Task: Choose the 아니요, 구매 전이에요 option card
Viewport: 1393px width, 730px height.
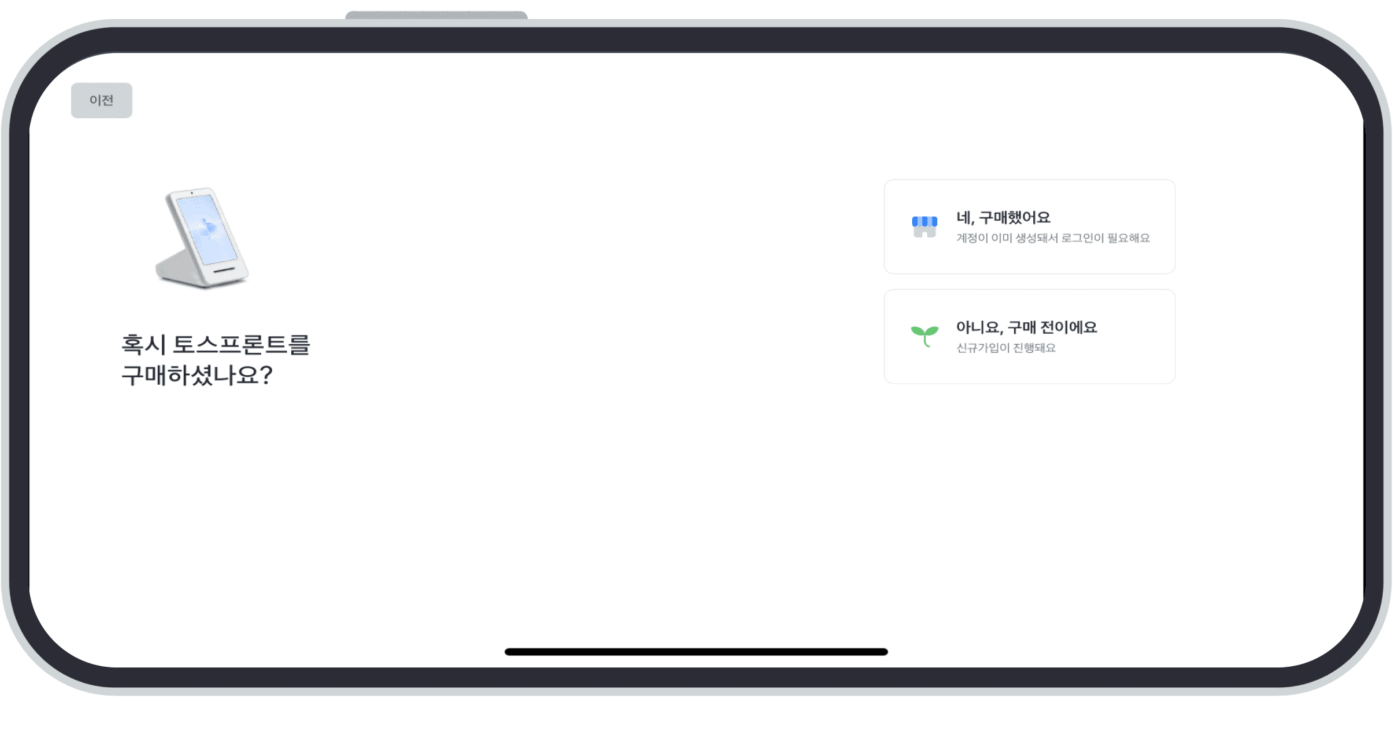Action: click(1029, 336)
